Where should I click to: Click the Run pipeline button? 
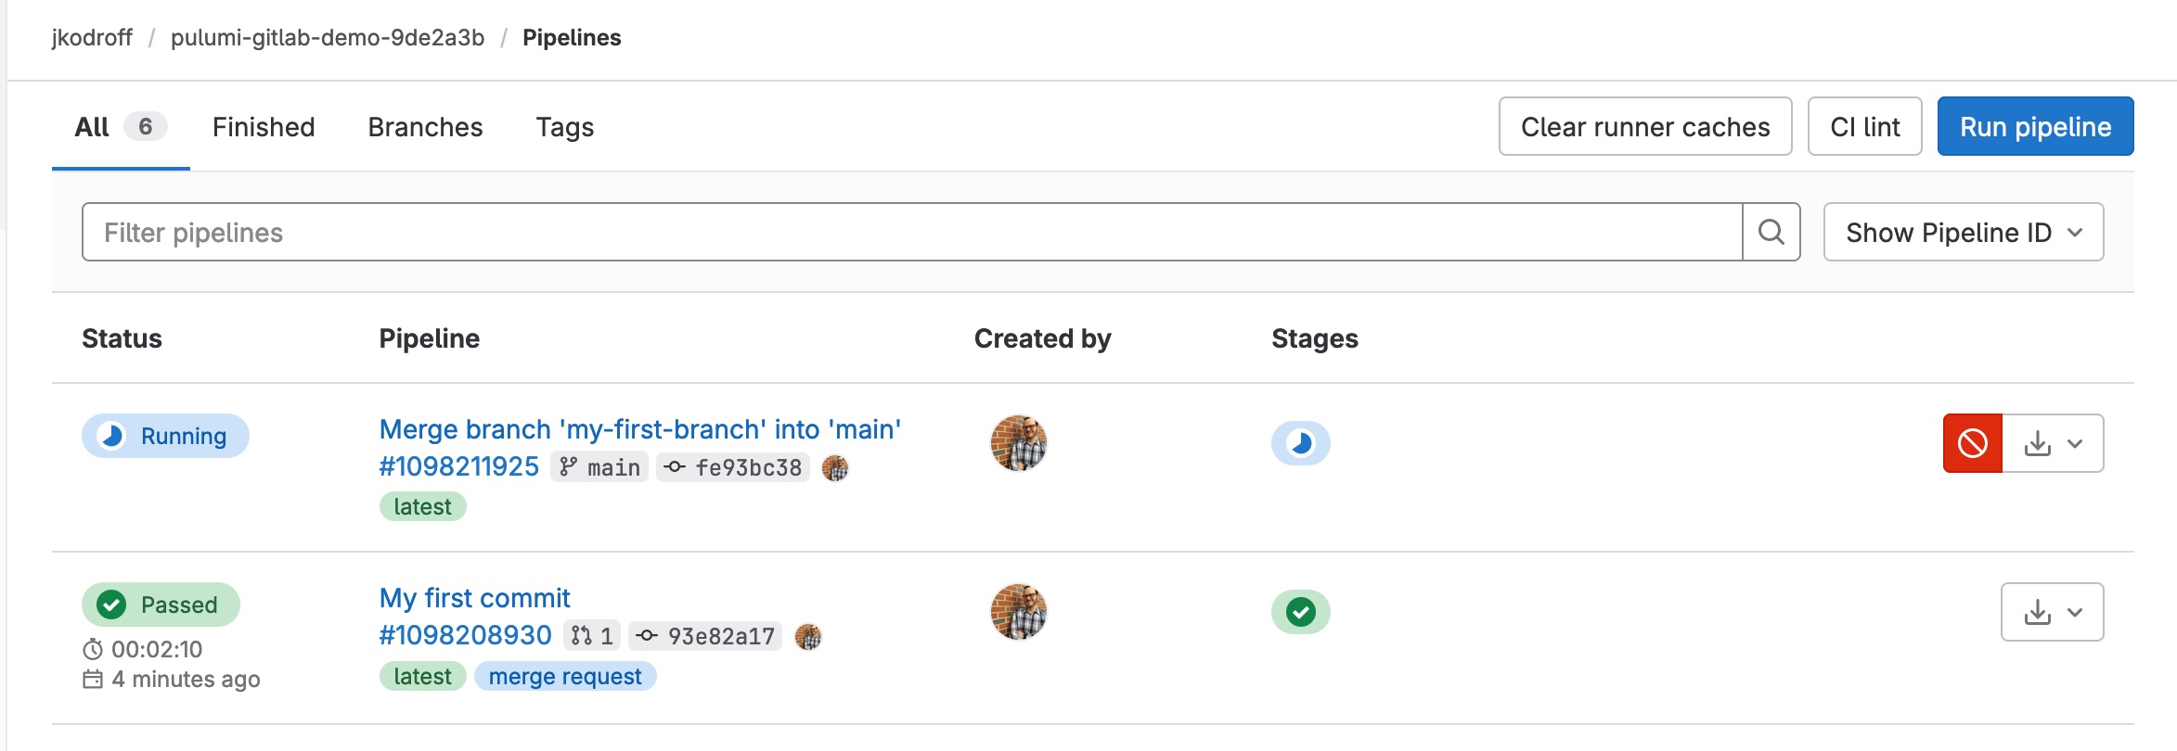tap(2036, 126)
